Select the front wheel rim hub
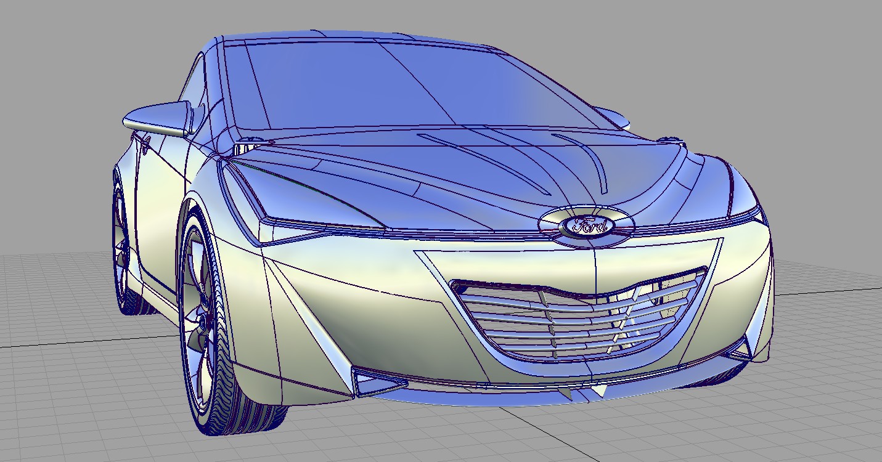882x462 pixels. 202,323
